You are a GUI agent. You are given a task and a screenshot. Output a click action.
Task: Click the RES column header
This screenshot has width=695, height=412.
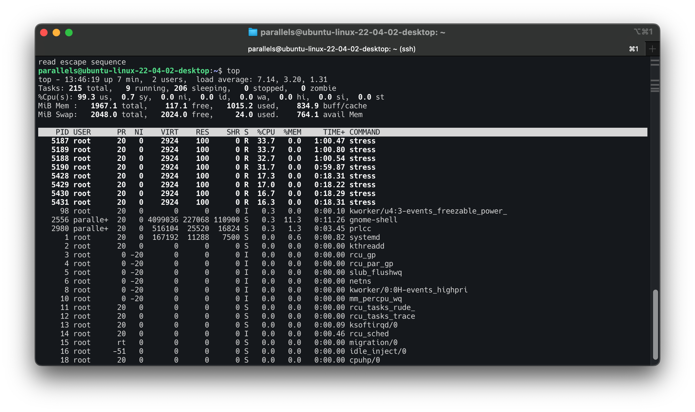tap(203, 132)
